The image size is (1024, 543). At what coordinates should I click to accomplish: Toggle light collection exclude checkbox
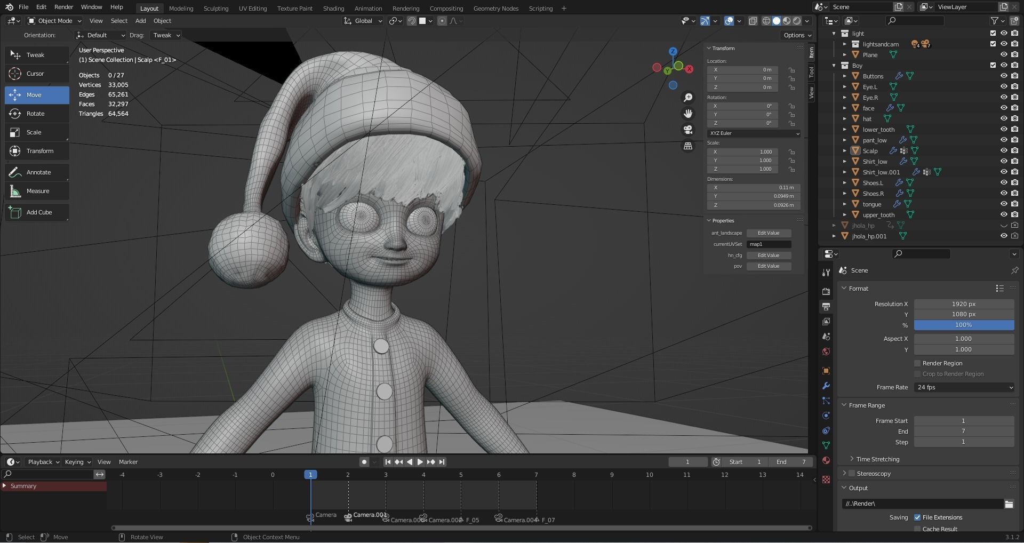[x=993, y=34]
